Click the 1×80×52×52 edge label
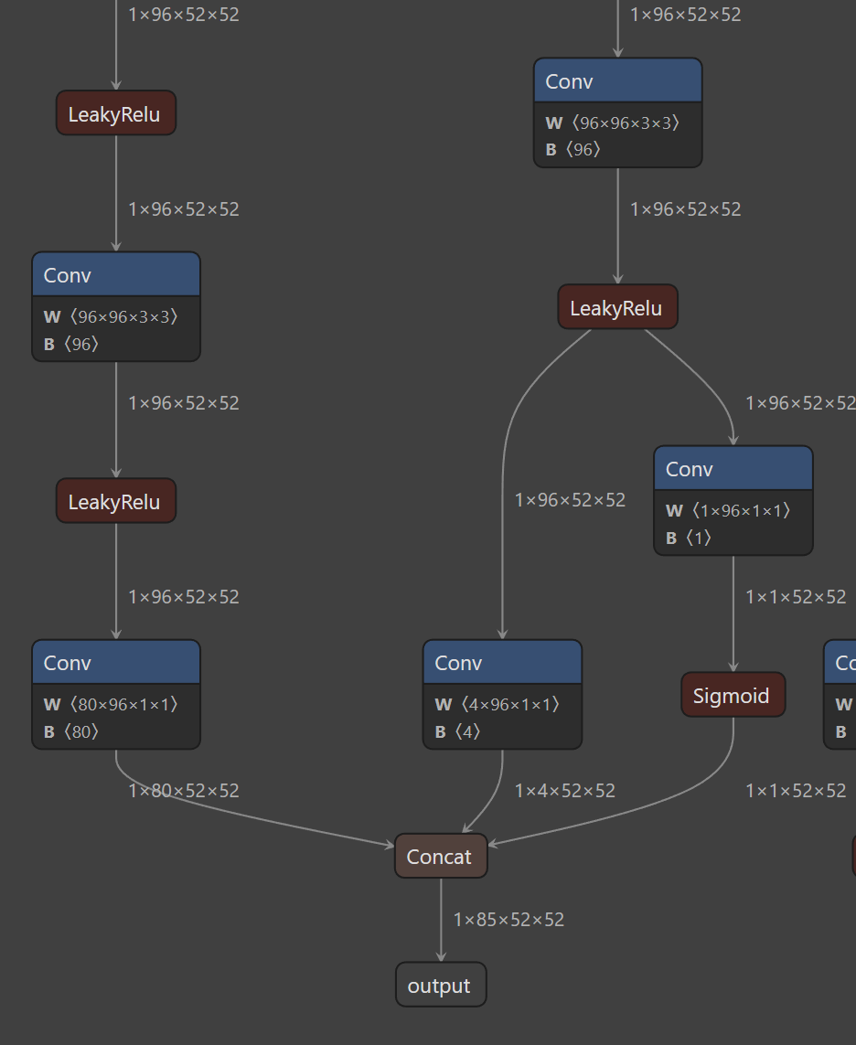 184,791
